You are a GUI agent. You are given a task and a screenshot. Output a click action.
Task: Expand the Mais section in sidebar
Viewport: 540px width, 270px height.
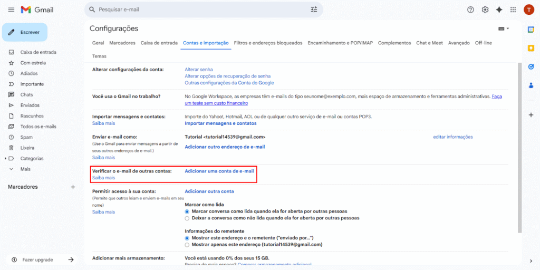(x=12, y=169)
